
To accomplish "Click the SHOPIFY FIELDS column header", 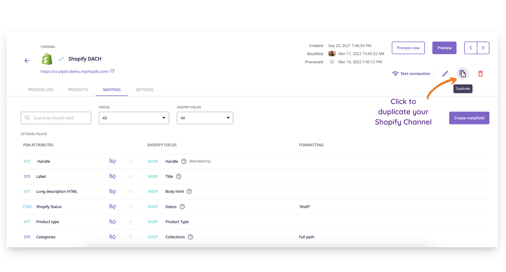I will click(162, 145).
